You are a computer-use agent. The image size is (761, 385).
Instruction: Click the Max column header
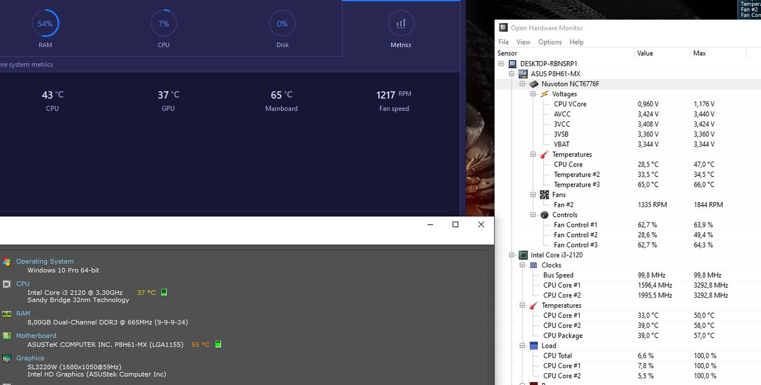click(718, 53)
